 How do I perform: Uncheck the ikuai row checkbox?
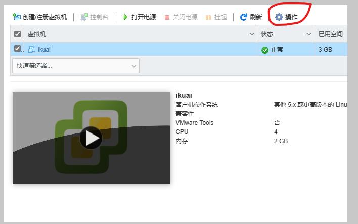(17, 49)
